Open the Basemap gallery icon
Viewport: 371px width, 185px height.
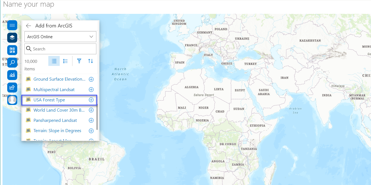(12, 50)
